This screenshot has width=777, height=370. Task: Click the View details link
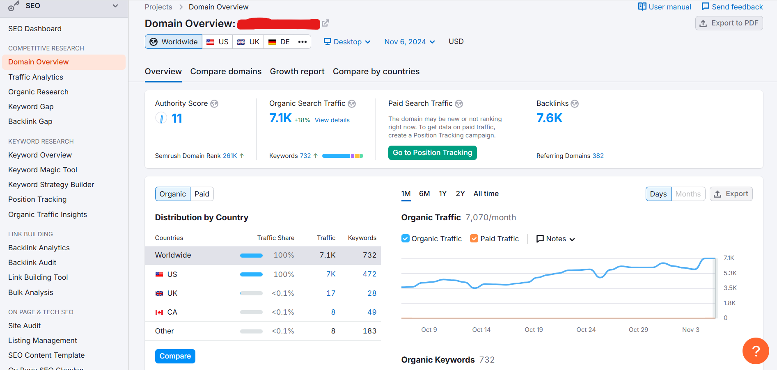pos(332,120)
